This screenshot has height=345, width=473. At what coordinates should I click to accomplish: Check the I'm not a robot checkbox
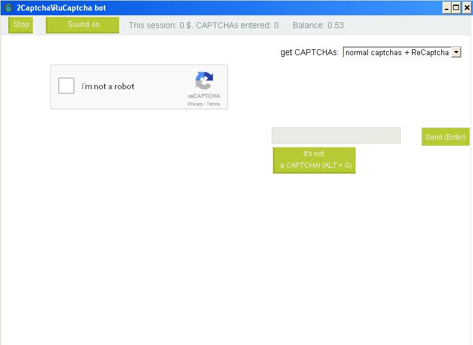point(66,86)
